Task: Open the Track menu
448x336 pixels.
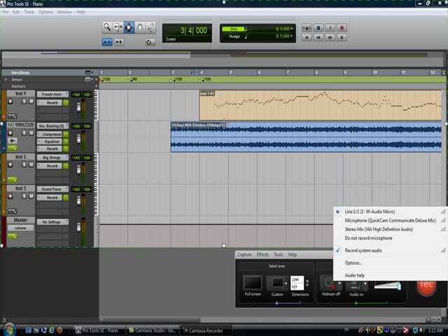Action: click(29, 12)
